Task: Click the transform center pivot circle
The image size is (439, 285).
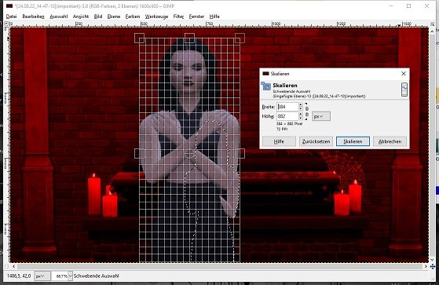Action: click(x=189, y=153)
